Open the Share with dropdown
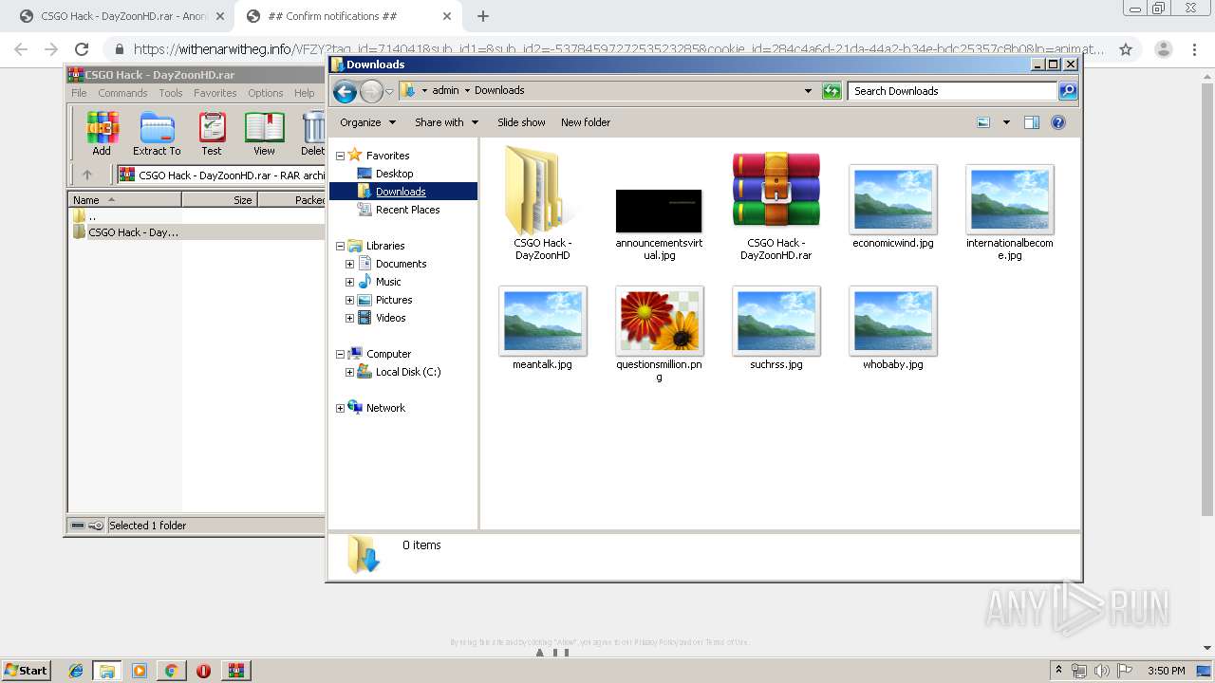 (x=446, y=122)
